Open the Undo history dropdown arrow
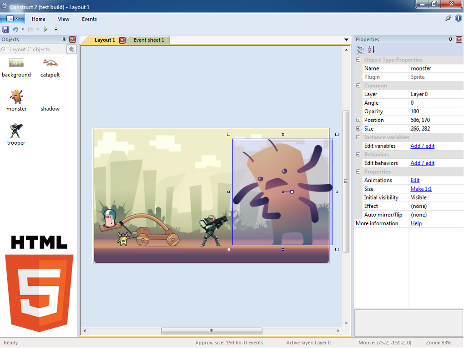 click(x=23, y=29)
